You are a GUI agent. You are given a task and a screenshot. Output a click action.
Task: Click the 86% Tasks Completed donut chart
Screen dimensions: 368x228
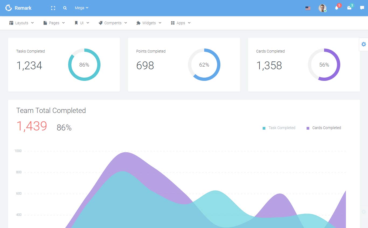click(x=84, y=65)
